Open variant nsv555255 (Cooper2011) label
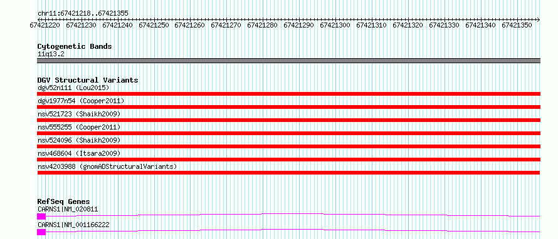558x239 pixels. click(x=79, y=127)
